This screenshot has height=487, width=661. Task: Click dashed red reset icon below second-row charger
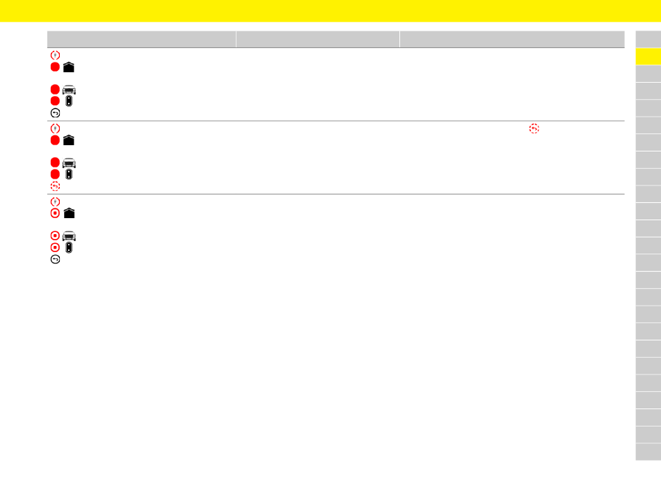point(55,186)
